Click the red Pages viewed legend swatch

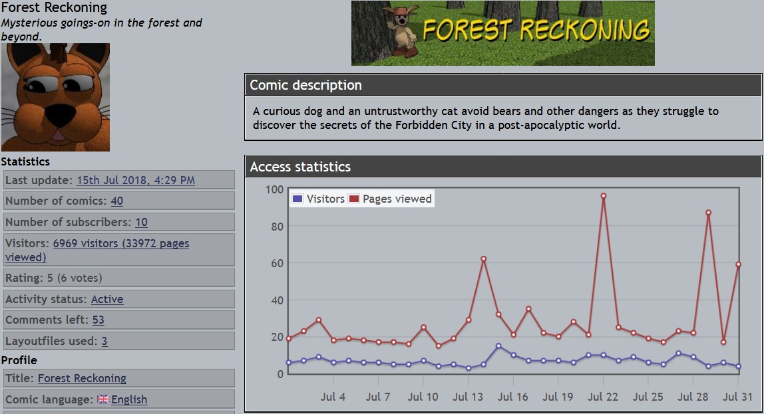(353, 199)
